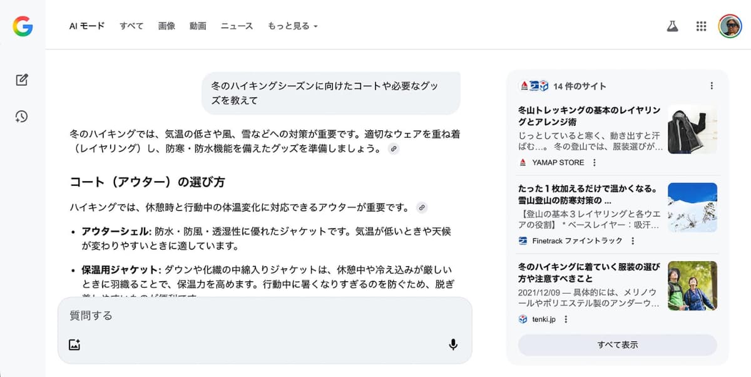
Task: Switch to the 画像 tab
Action: pos(166,26)
